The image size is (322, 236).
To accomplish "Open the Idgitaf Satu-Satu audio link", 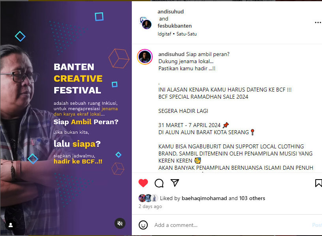I will 177,34.
